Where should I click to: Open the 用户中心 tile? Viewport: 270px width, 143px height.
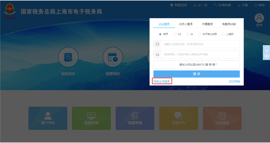(x=48, y=118)
